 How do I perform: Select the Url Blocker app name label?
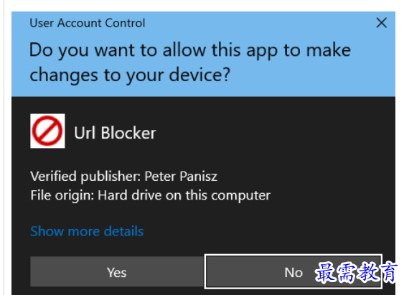115,133
